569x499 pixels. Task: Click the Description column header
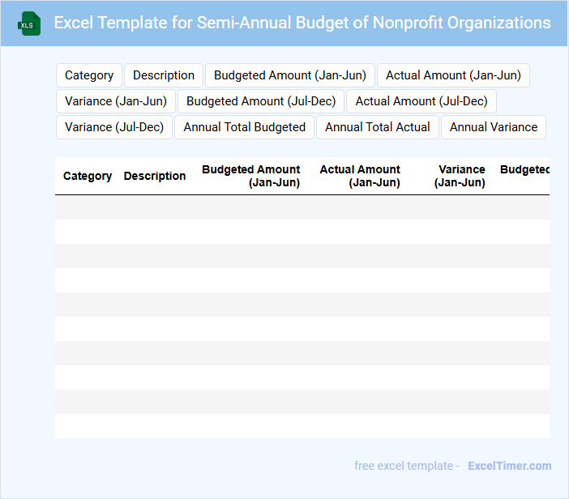click(155, 176)
